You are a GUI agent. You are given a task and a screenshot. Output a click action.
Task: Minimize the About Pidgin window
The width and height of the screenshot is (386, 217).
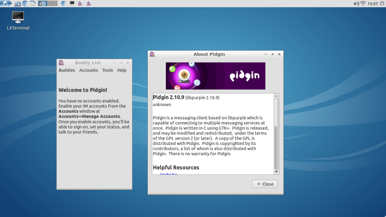266,54
